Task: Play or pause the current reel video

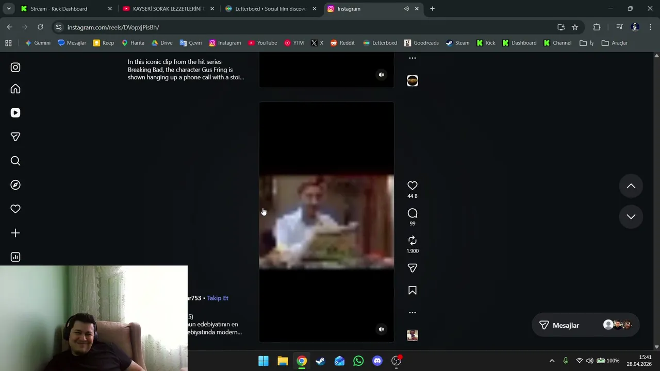Action: [326, 222]
